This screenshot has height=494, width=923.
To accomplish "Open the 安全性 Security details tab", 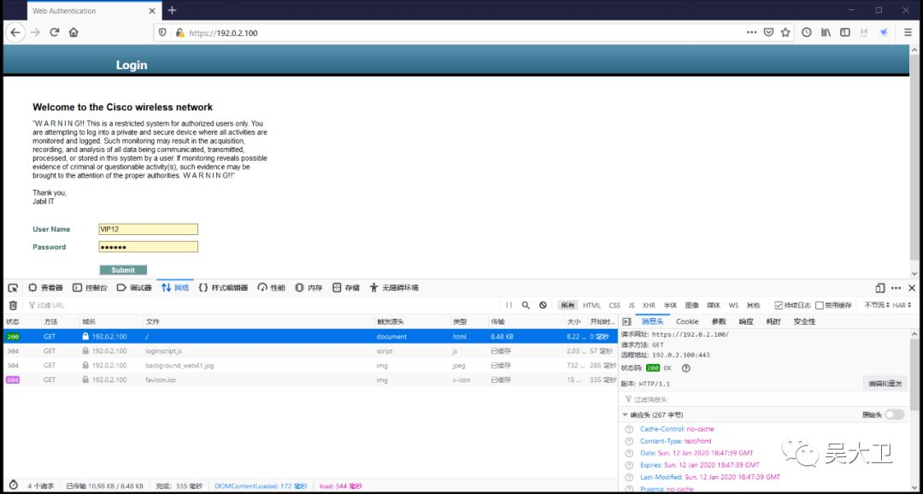I will pyautogui.click(x=804, y=321).
